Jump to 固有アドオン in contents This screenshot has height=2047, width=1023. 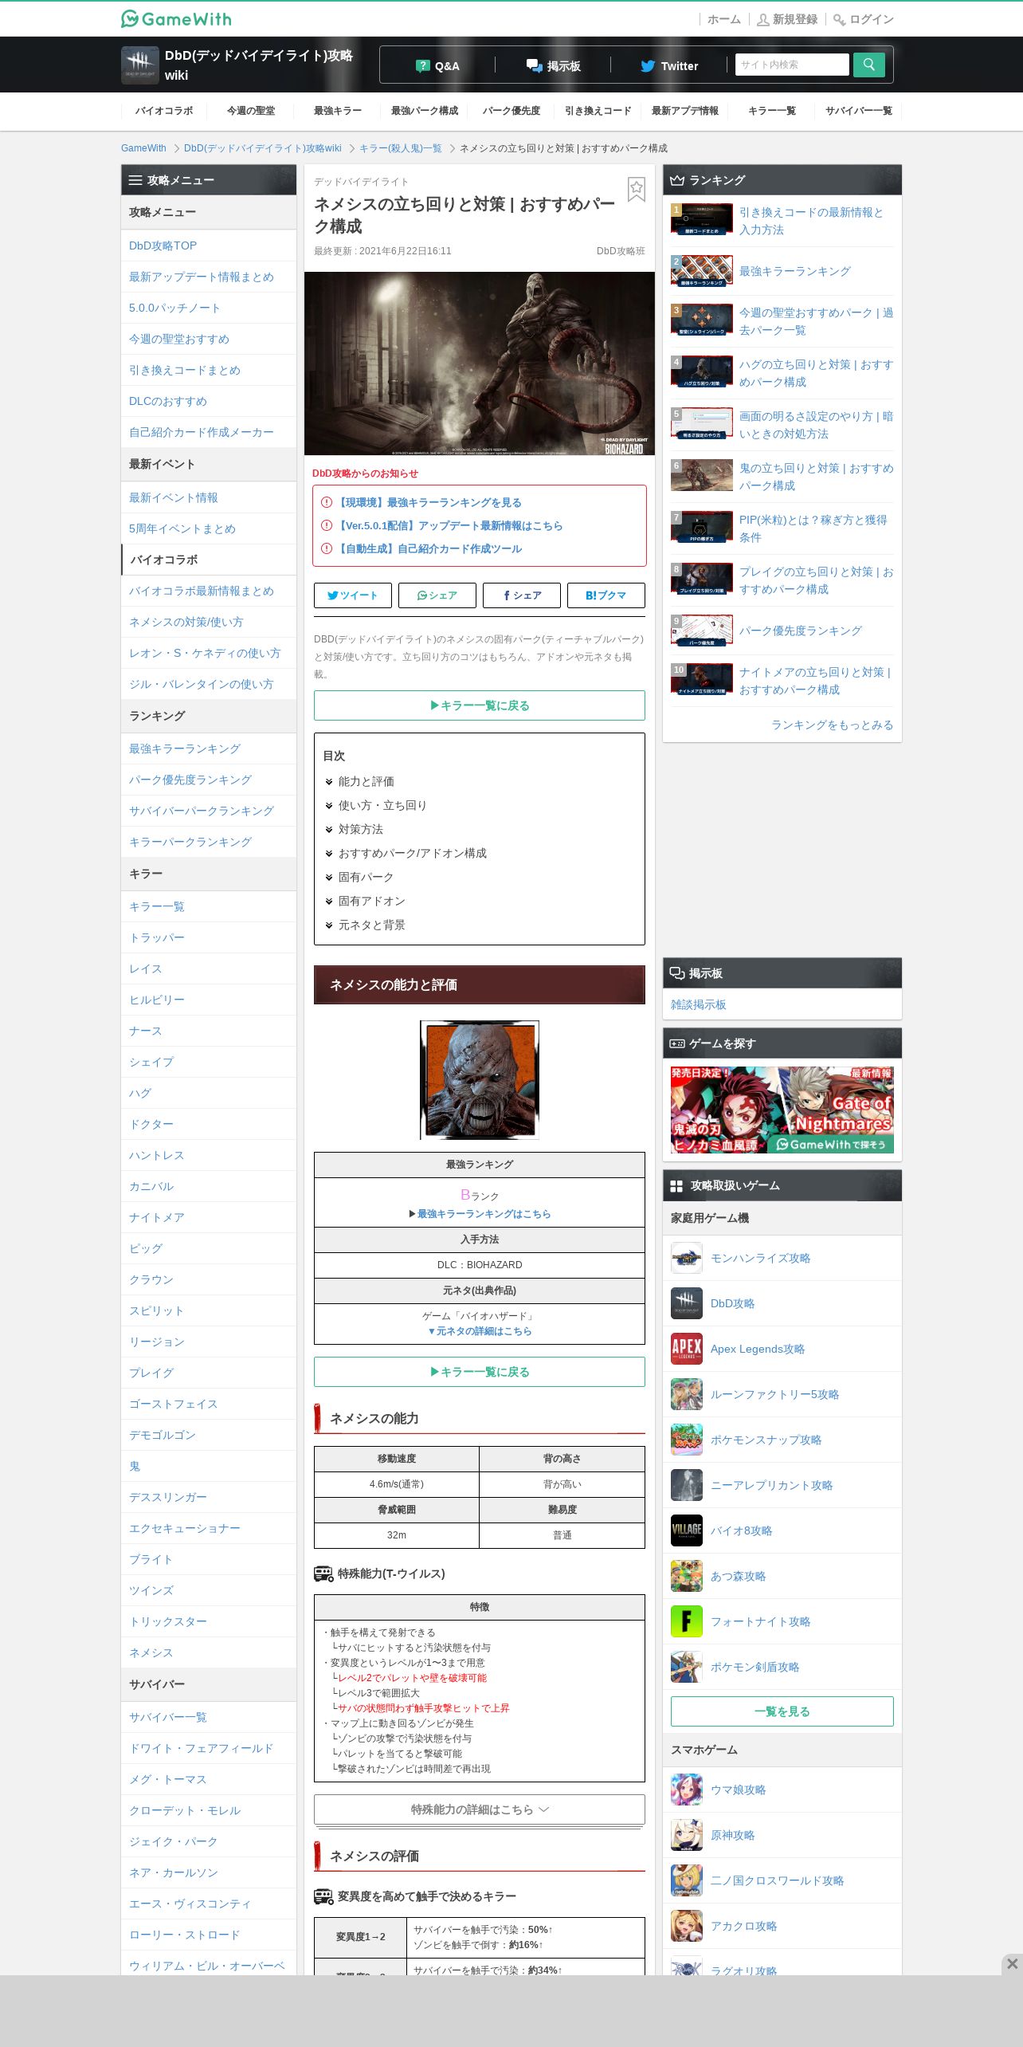coord(371,901)
